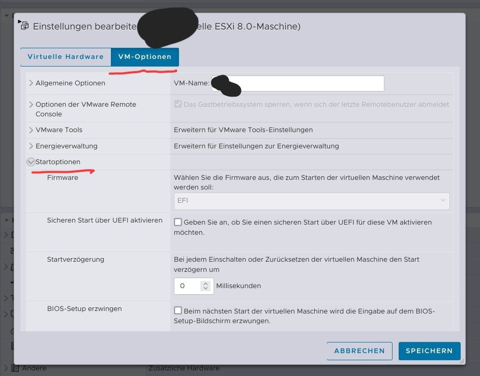Screen dimensions: 480x376
Task: Open the EFI firmware dropdown
Action: click(312, 201)
